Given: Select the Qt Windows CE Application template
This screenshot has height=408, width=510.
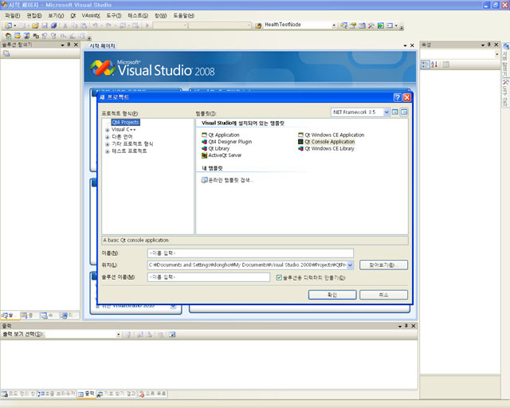Looking at the screenshot, I should coord(331,135).
